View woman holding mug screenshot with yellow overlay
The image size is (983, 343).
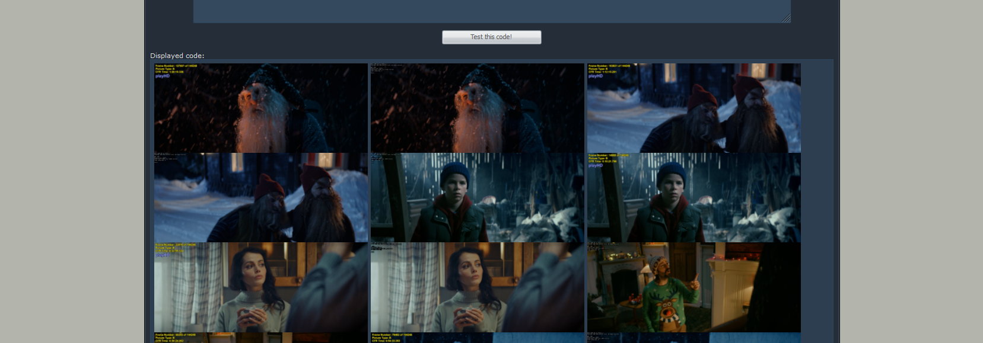(260, 287)
